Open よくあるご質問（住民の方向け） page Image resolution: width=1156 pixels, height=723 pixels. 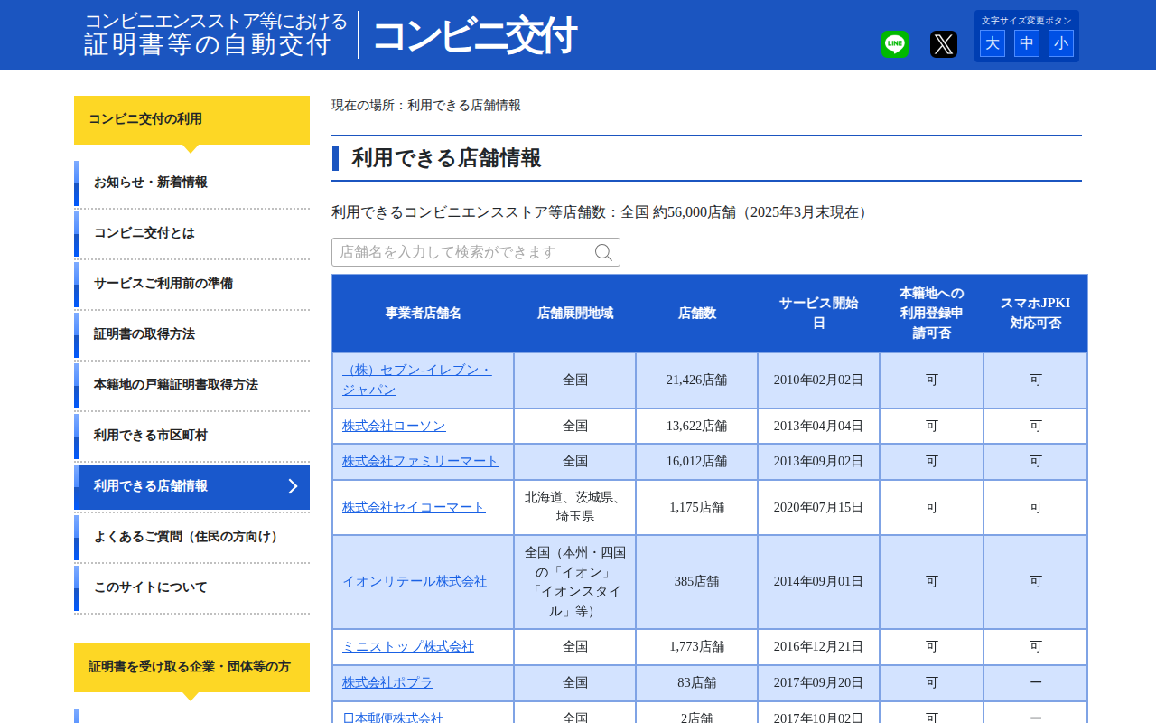[187, 537]
